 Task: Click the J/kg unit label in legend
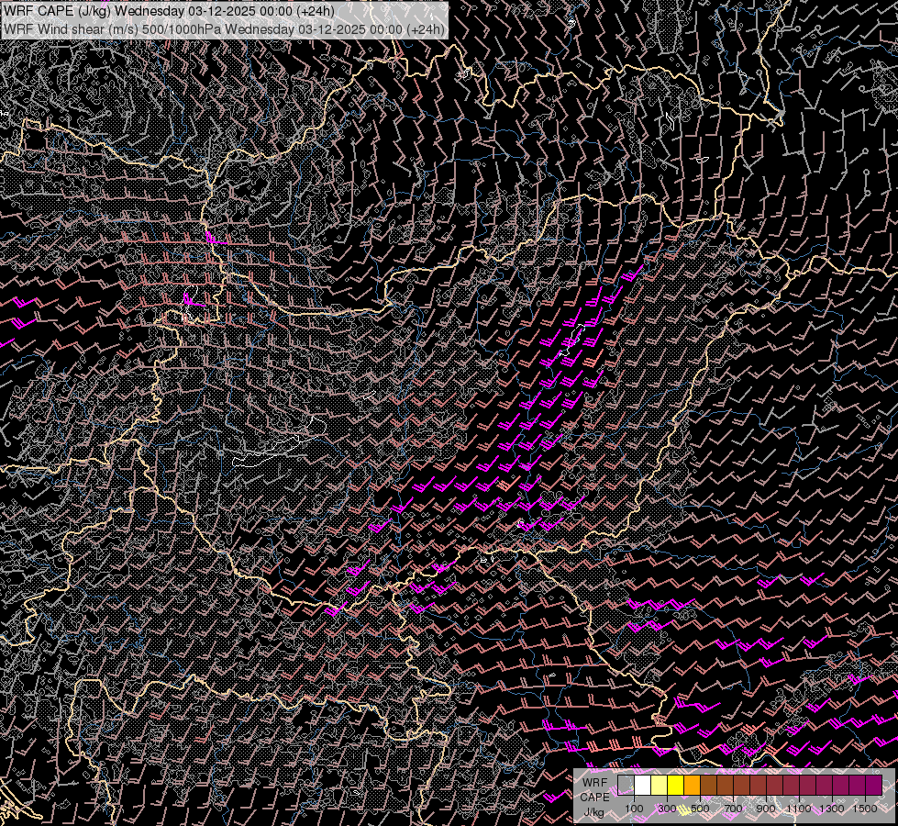594,812
